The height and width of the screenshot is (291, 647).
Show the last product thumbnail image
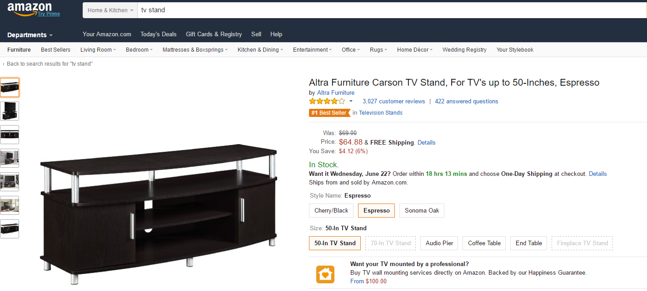click(10, 229)
